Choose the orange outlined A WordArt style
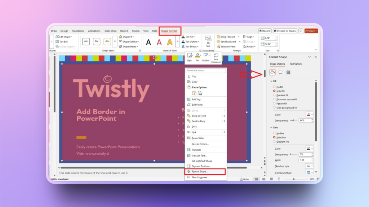The width and height of the screenshot is (369, 207). (x=169, y=42)
